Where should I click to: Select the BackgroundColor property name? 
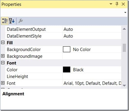24,50
